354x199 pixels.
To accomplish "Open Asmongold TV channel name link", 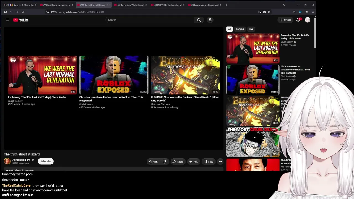I will coord(21,160).
